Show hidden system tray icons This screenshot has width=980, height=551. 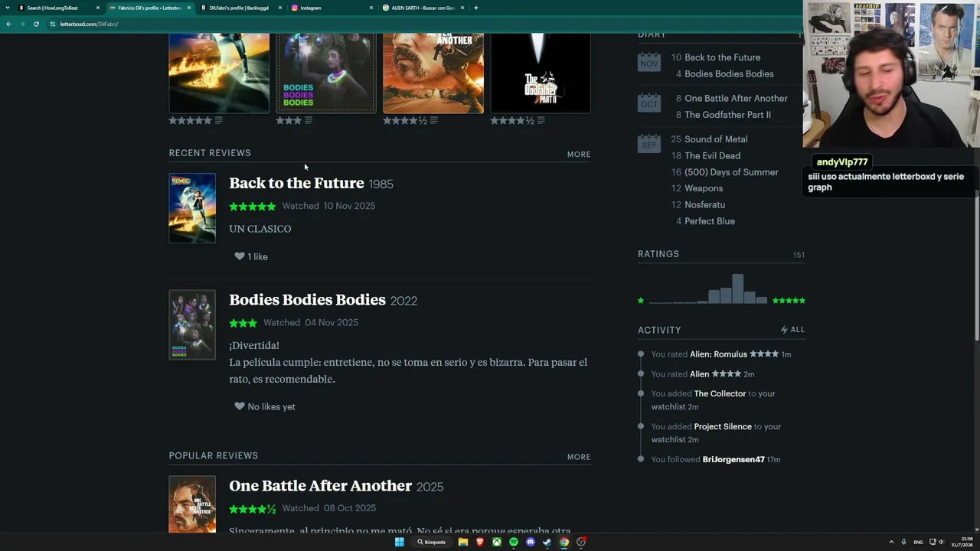click(891, 542)
